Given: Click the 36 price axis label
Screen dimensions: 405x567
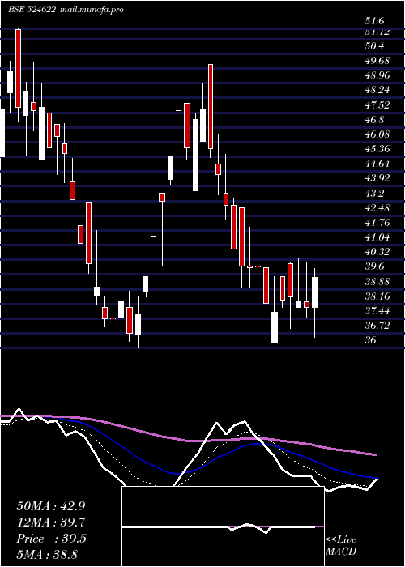Looking at the screenshot, I should tap(370, 340).
